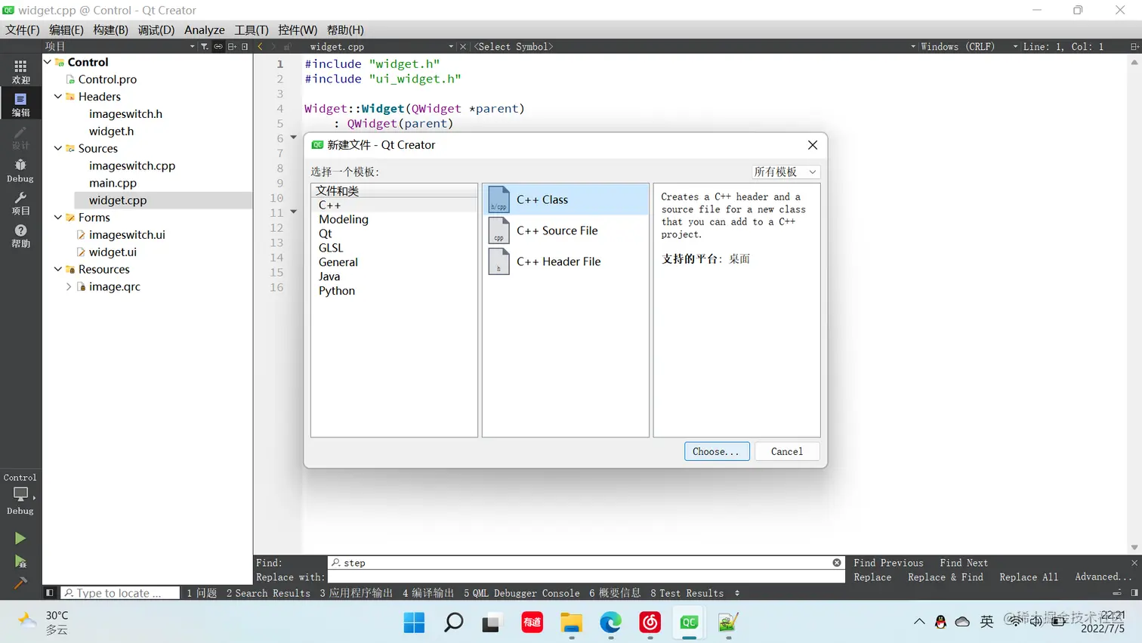Open the Analyze menu
Image resolution: width=1142 pixels, height=643 pixels.
(x=205, y=29)
